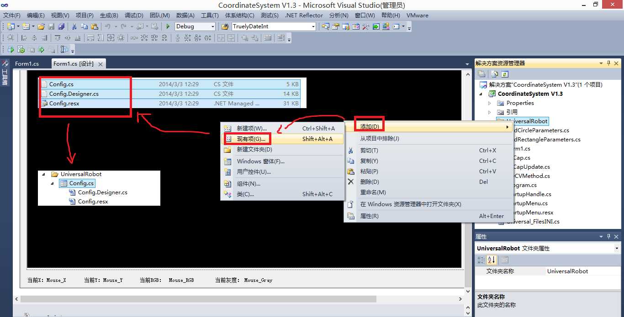
Task: Click the Open File folder icon
Action: pos(41,26)
